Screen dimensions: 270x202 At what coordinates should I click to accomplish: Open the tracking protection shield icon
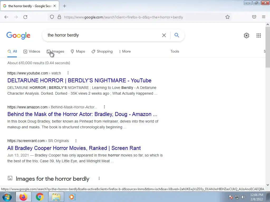click(52, 17)
